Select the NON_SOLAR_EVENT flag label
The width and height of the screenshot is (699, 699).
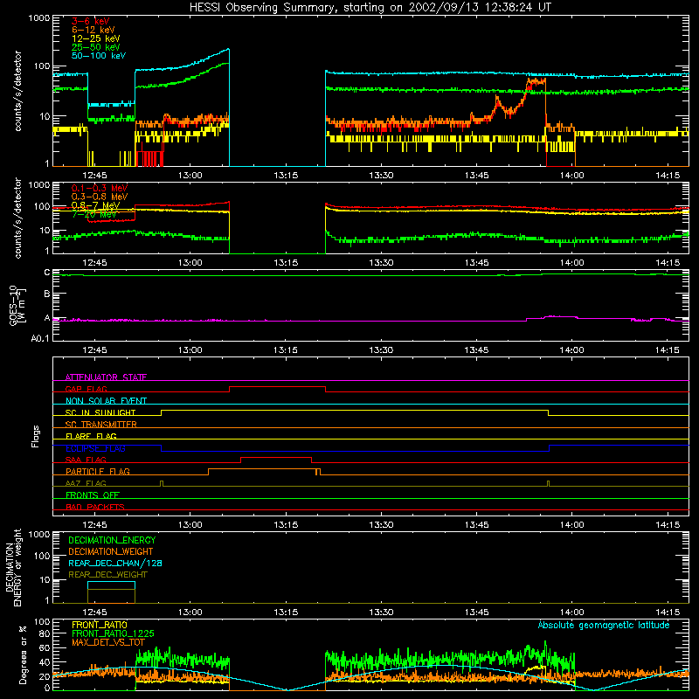(106, 401)
